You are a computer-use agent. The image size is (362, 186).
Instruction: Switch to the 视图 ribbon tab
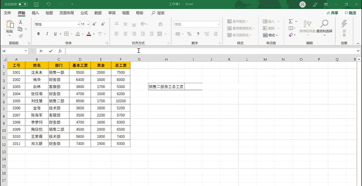pyautogui.click(x=125, y=13)
